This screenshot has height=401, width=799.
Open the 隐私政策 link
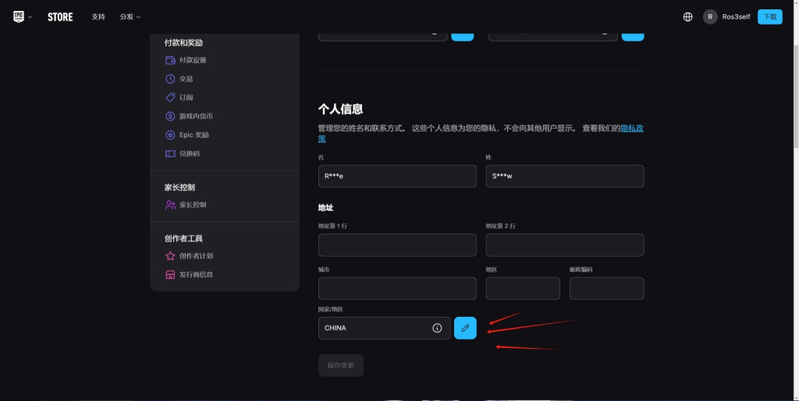click(x=631, y=128)
